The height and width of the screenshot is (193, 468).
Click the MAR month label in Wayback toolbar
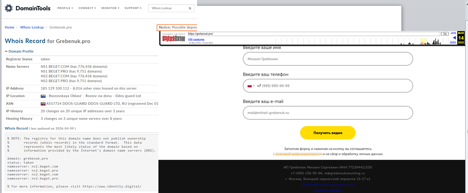[x=461, y=33]
